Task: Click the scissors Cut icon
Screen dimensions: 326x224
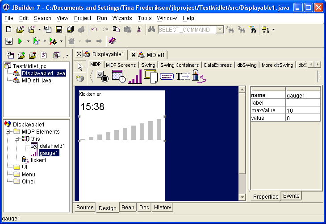Action: (139, 29)
